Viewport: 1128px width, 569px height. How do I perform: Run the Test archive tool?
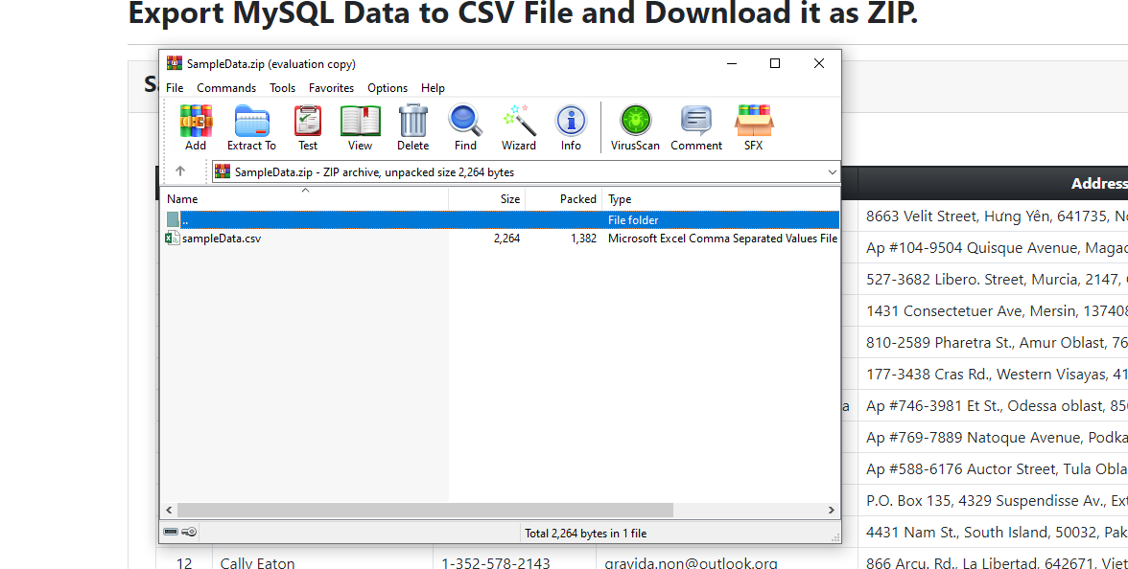308,127
